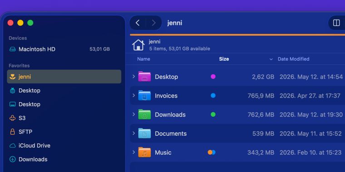Click the 2,62 GB size of Desktop
Image resolution: width=345 pixels, height=172 pixels.
click(x=263, y=77)
